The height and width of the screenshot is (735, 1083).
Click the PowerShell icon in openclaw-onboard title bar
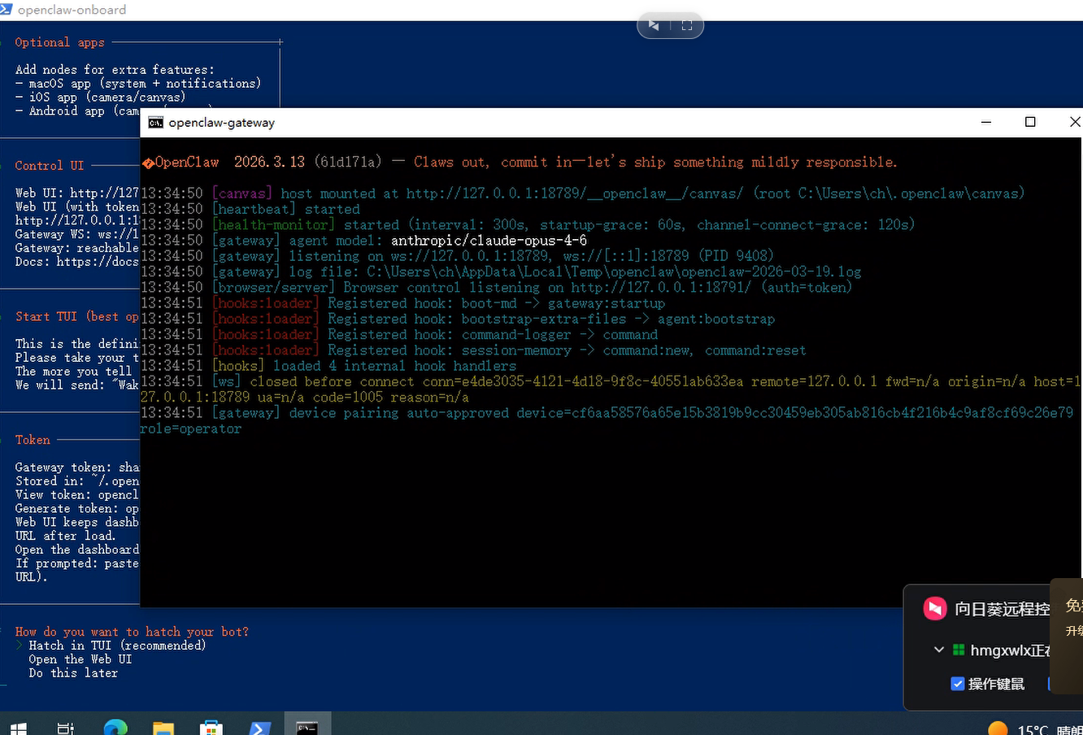coord(7,9)
